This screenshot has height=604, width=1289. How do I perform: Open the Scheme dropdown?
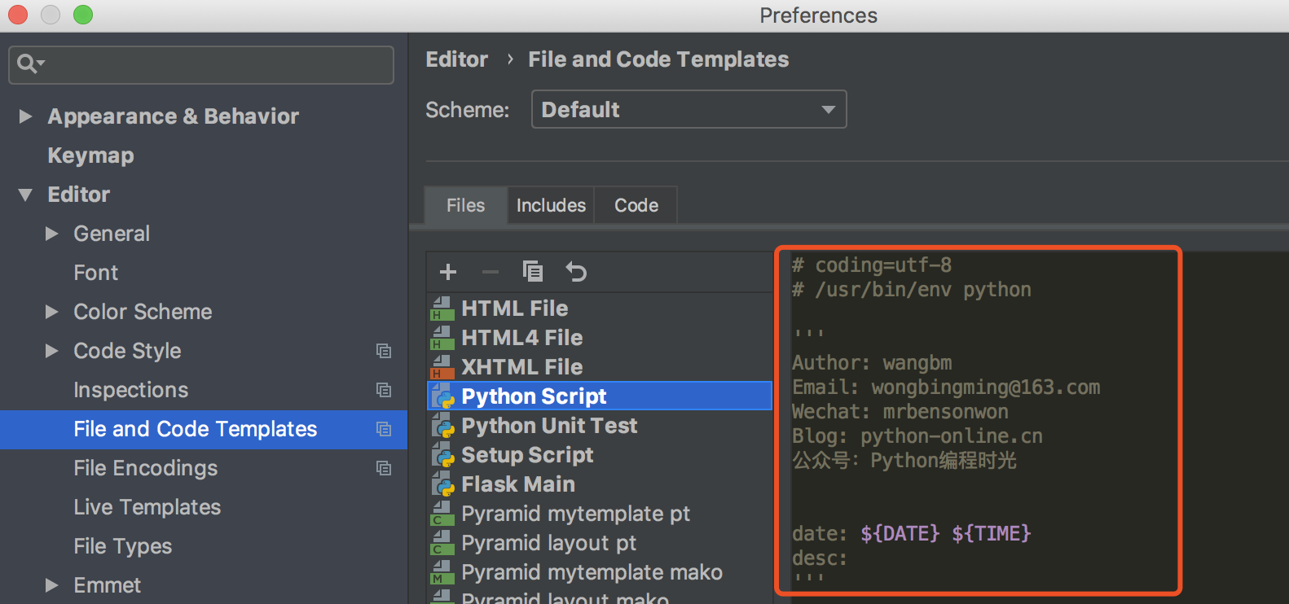click(x=688, y=109)
